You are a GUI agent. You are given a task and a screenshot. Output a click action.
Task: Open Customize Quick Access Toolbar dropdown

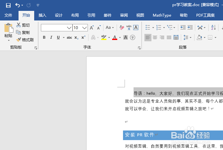tap(38, 5)
